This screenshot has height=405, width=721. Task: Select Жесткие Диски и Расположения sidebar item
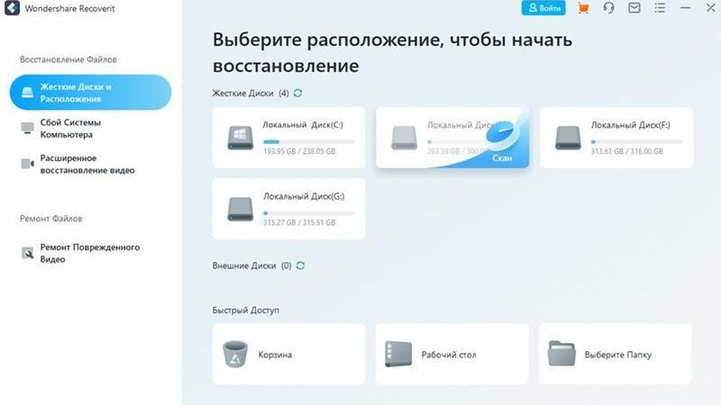[x=91, y=93]
